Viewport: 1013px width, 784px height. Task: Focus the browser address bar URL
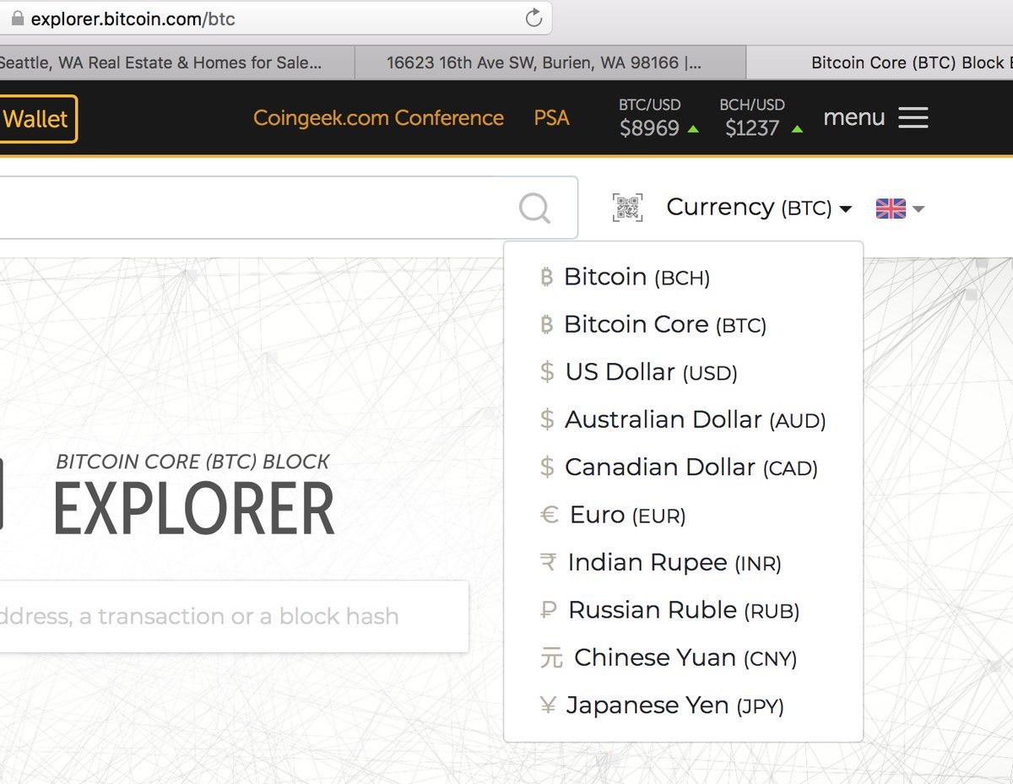point(133,18)
